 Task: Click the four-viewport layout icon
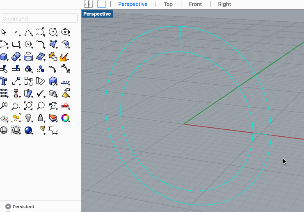pos(88,4)
